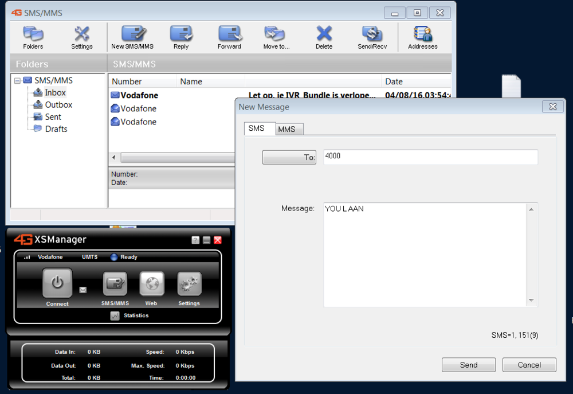Click the Reply toolbar icon
573x394 pixels.
tap(181, 37)
